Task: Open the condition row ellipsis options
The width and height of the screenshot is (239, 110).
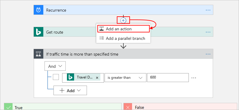Action: click(194, 78)
